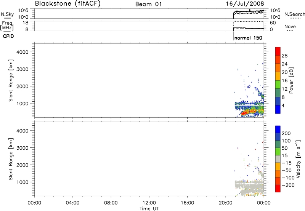Click '3000' on the power panel range axis

(22, 69)
